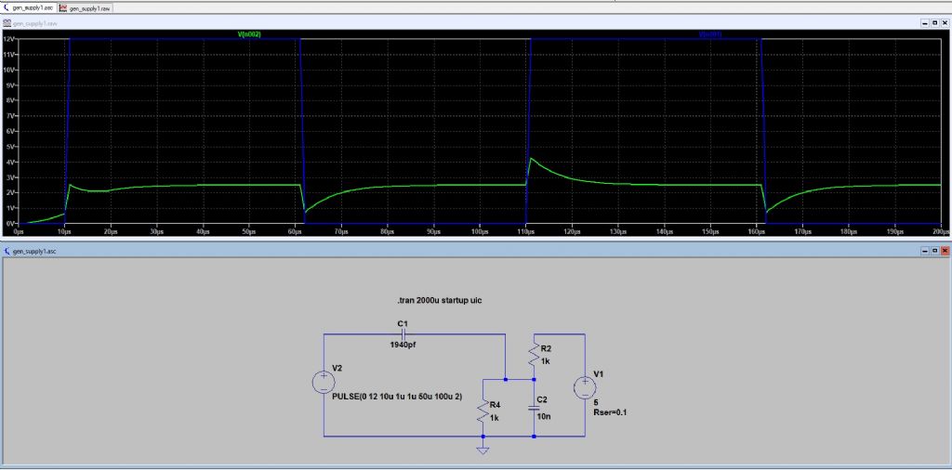
Task: Close the gen_supply1.asc schematic window
Action: [945, 251]
